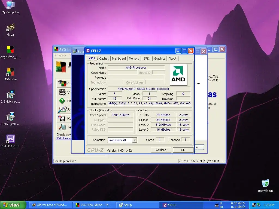The image size is (279, 209).
Task: Maximize the AVG Free window
Action: pos(216,49)
